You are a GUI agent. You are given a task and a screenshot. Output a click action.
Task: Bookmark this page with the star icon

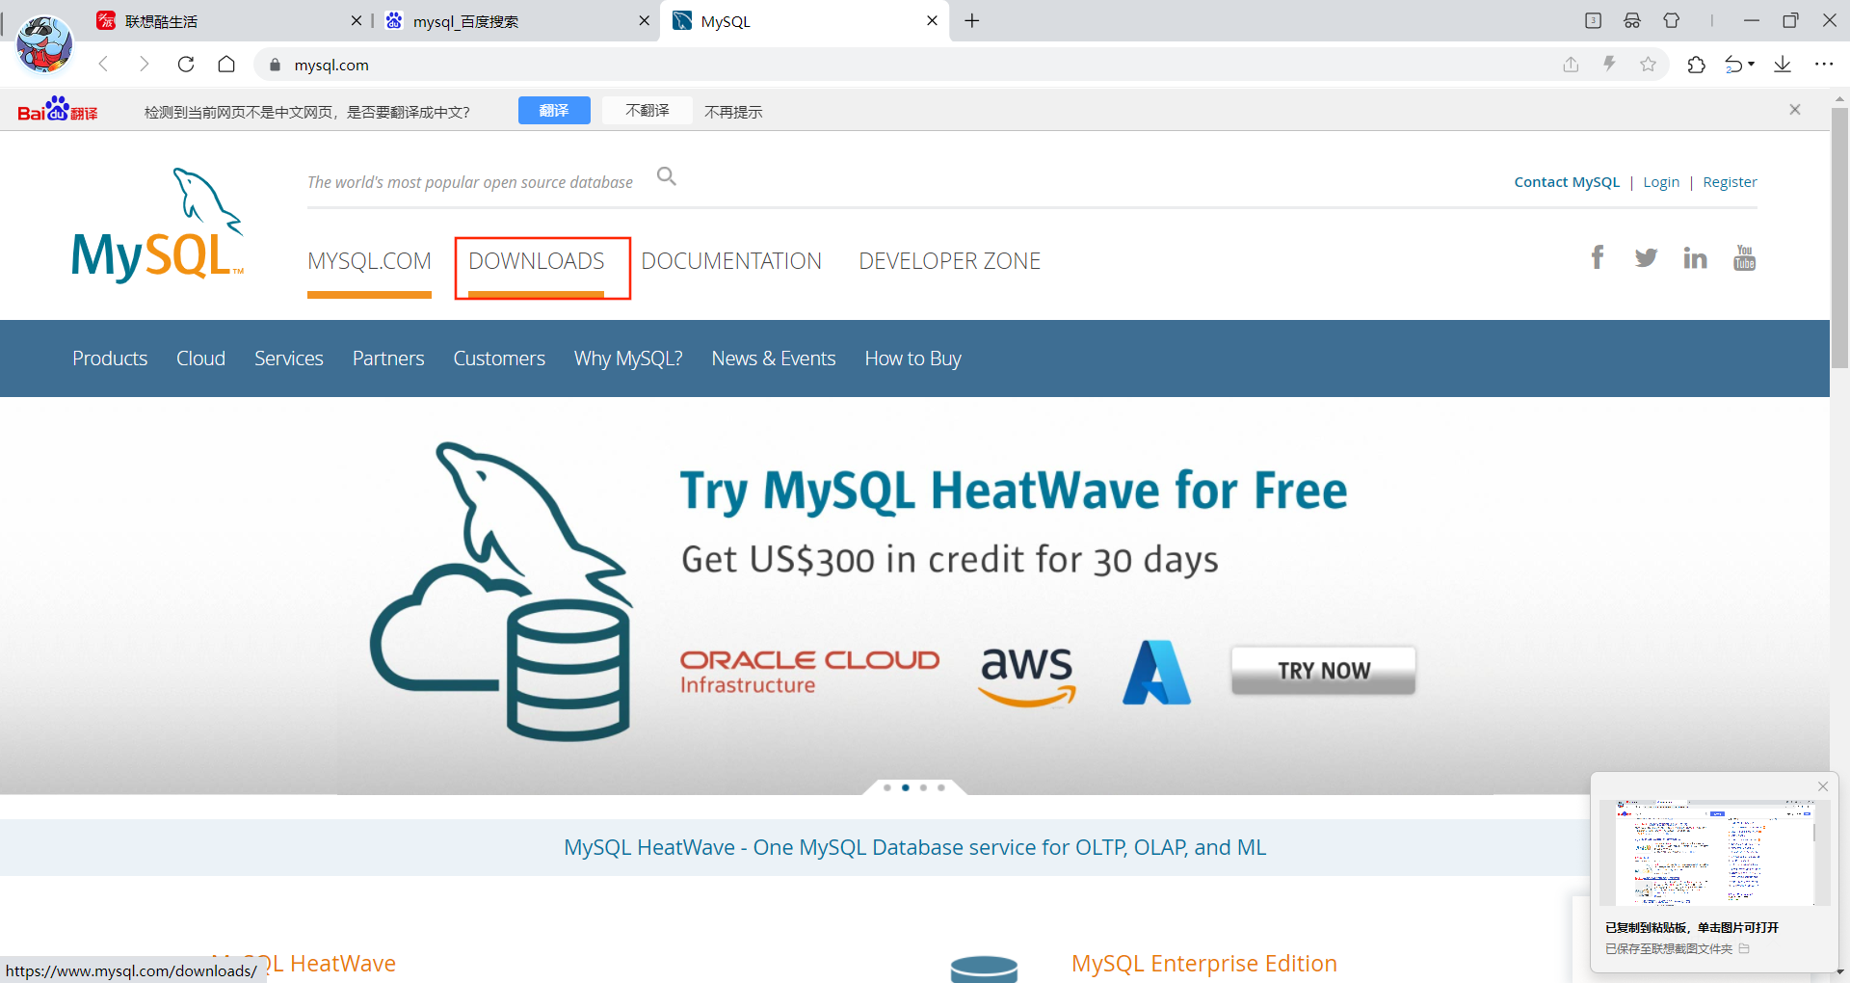(x=1648, y=65)
